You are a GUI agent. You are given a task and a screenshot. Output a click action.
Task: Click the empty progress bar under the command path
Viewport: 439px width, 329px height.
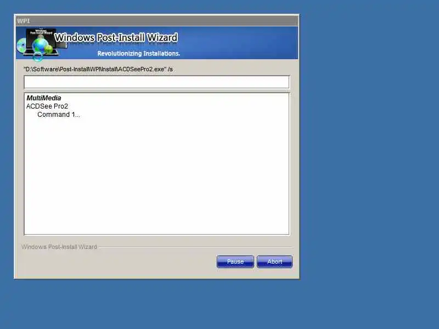click(156, 82)
